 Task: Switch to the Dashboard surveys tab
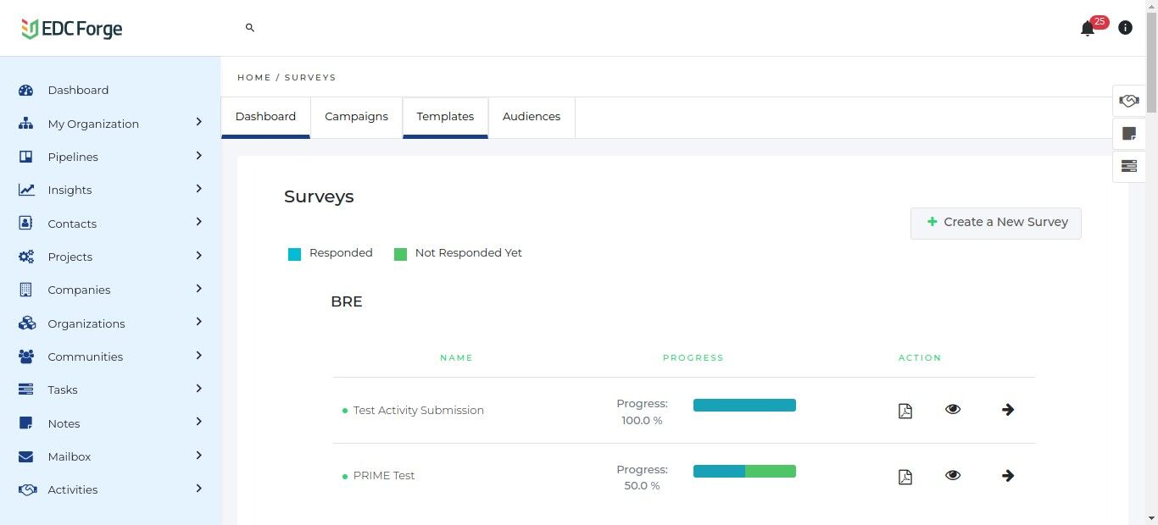pos(265,117)
